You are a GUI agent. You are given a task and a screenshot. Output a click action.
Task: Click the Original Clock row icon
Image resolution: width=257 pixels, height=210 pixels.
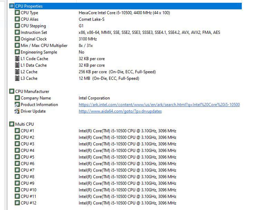click(17, 39)
